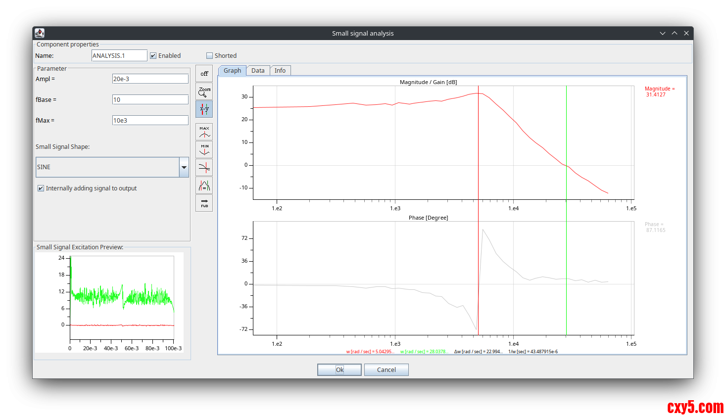The image size is (726, 417).
Task: Select the zero-crossing cursor tool
Action: [x=204, y=168]
